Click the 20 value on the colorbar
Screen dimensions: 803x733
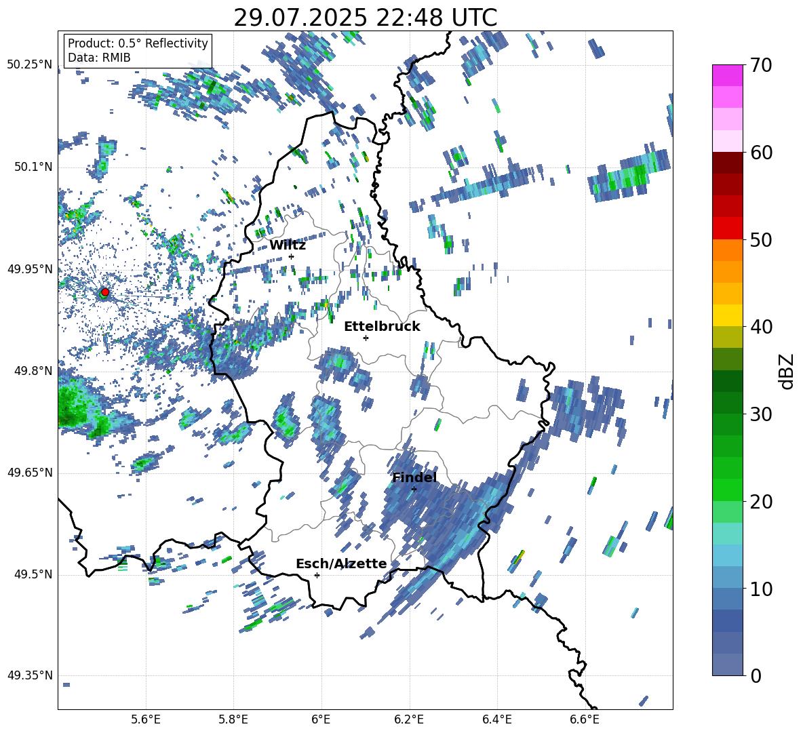pyautogui.click(x=761, y=502)
